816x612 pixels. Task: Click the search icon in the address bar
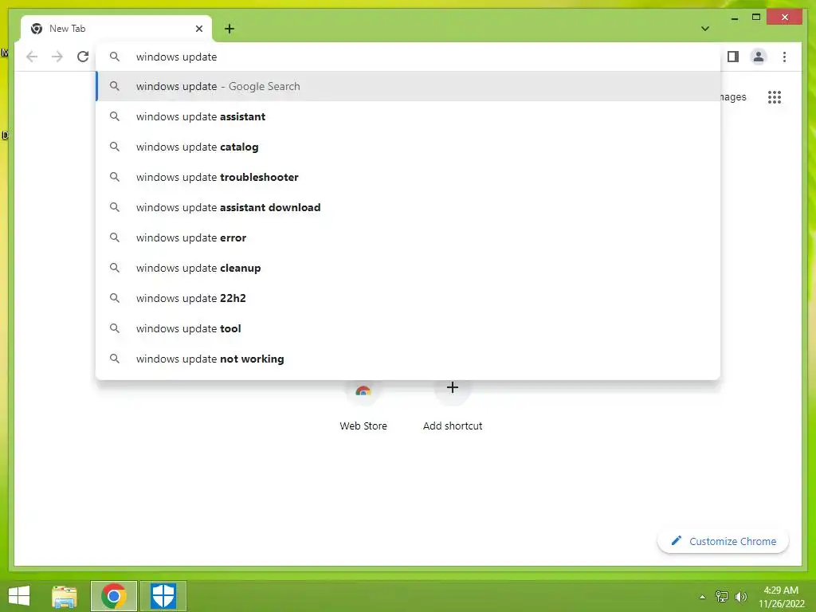click(x=115, y=57)
